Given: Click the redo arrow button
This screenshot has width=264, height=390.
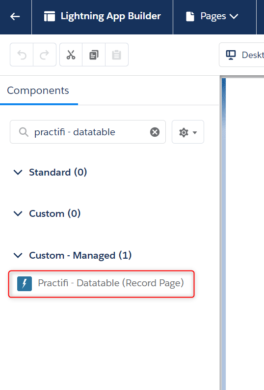Looking at the screenshot, I should pyautogui.click(x=45, y=55).
